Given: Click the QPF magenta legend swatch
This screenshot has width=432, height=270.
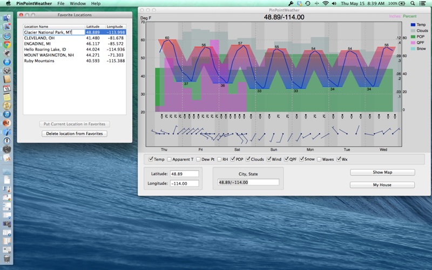Looking at the screenshot, I should click(413, 43).
